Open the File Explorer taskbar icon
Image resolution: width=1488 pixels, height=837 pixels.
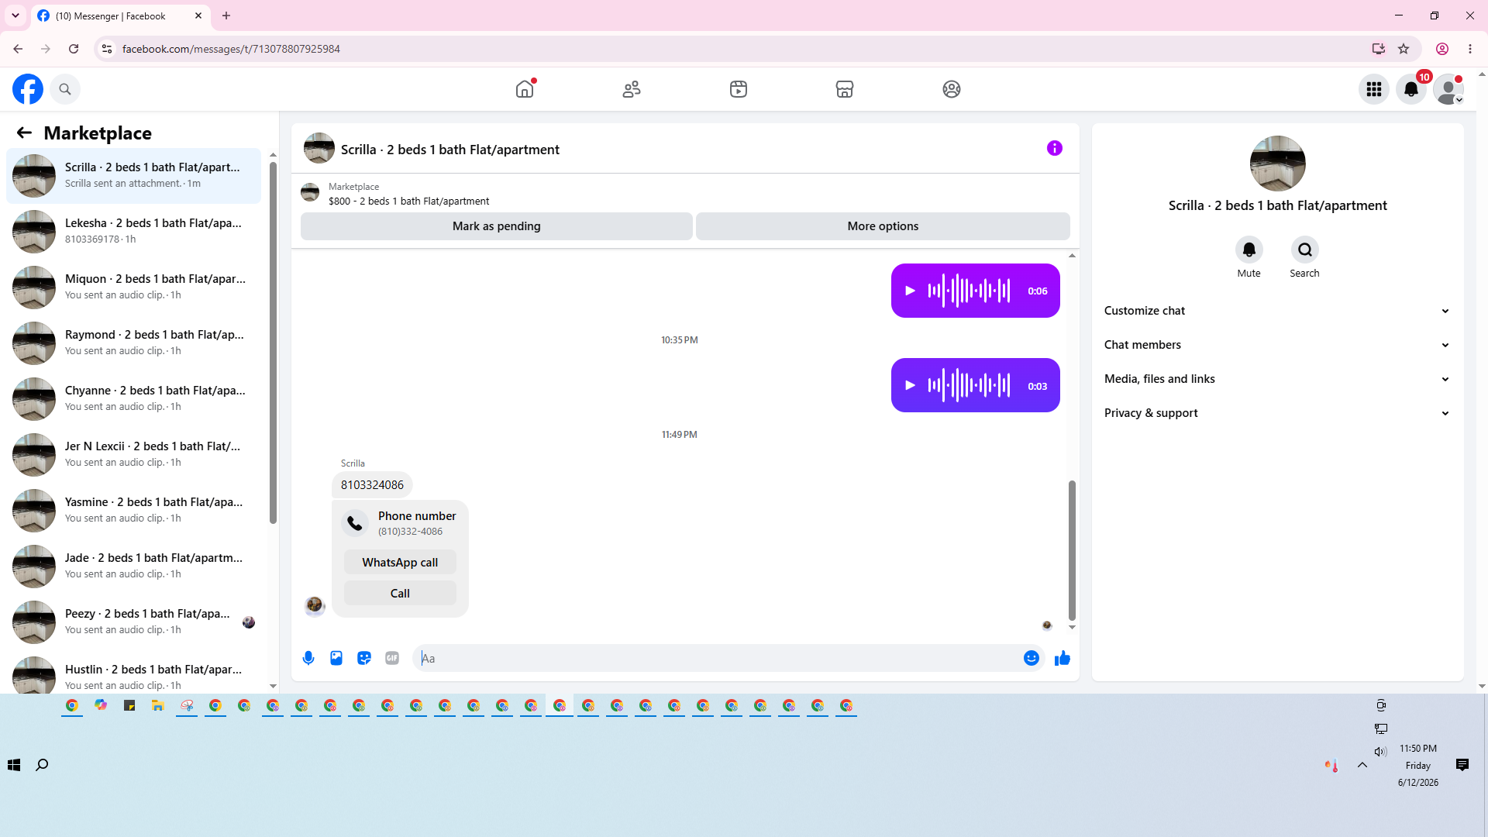point(158,705)
